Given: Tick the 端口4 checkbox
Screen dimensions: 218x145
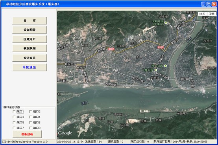Looking at the screenshot, I should (30, 117).
